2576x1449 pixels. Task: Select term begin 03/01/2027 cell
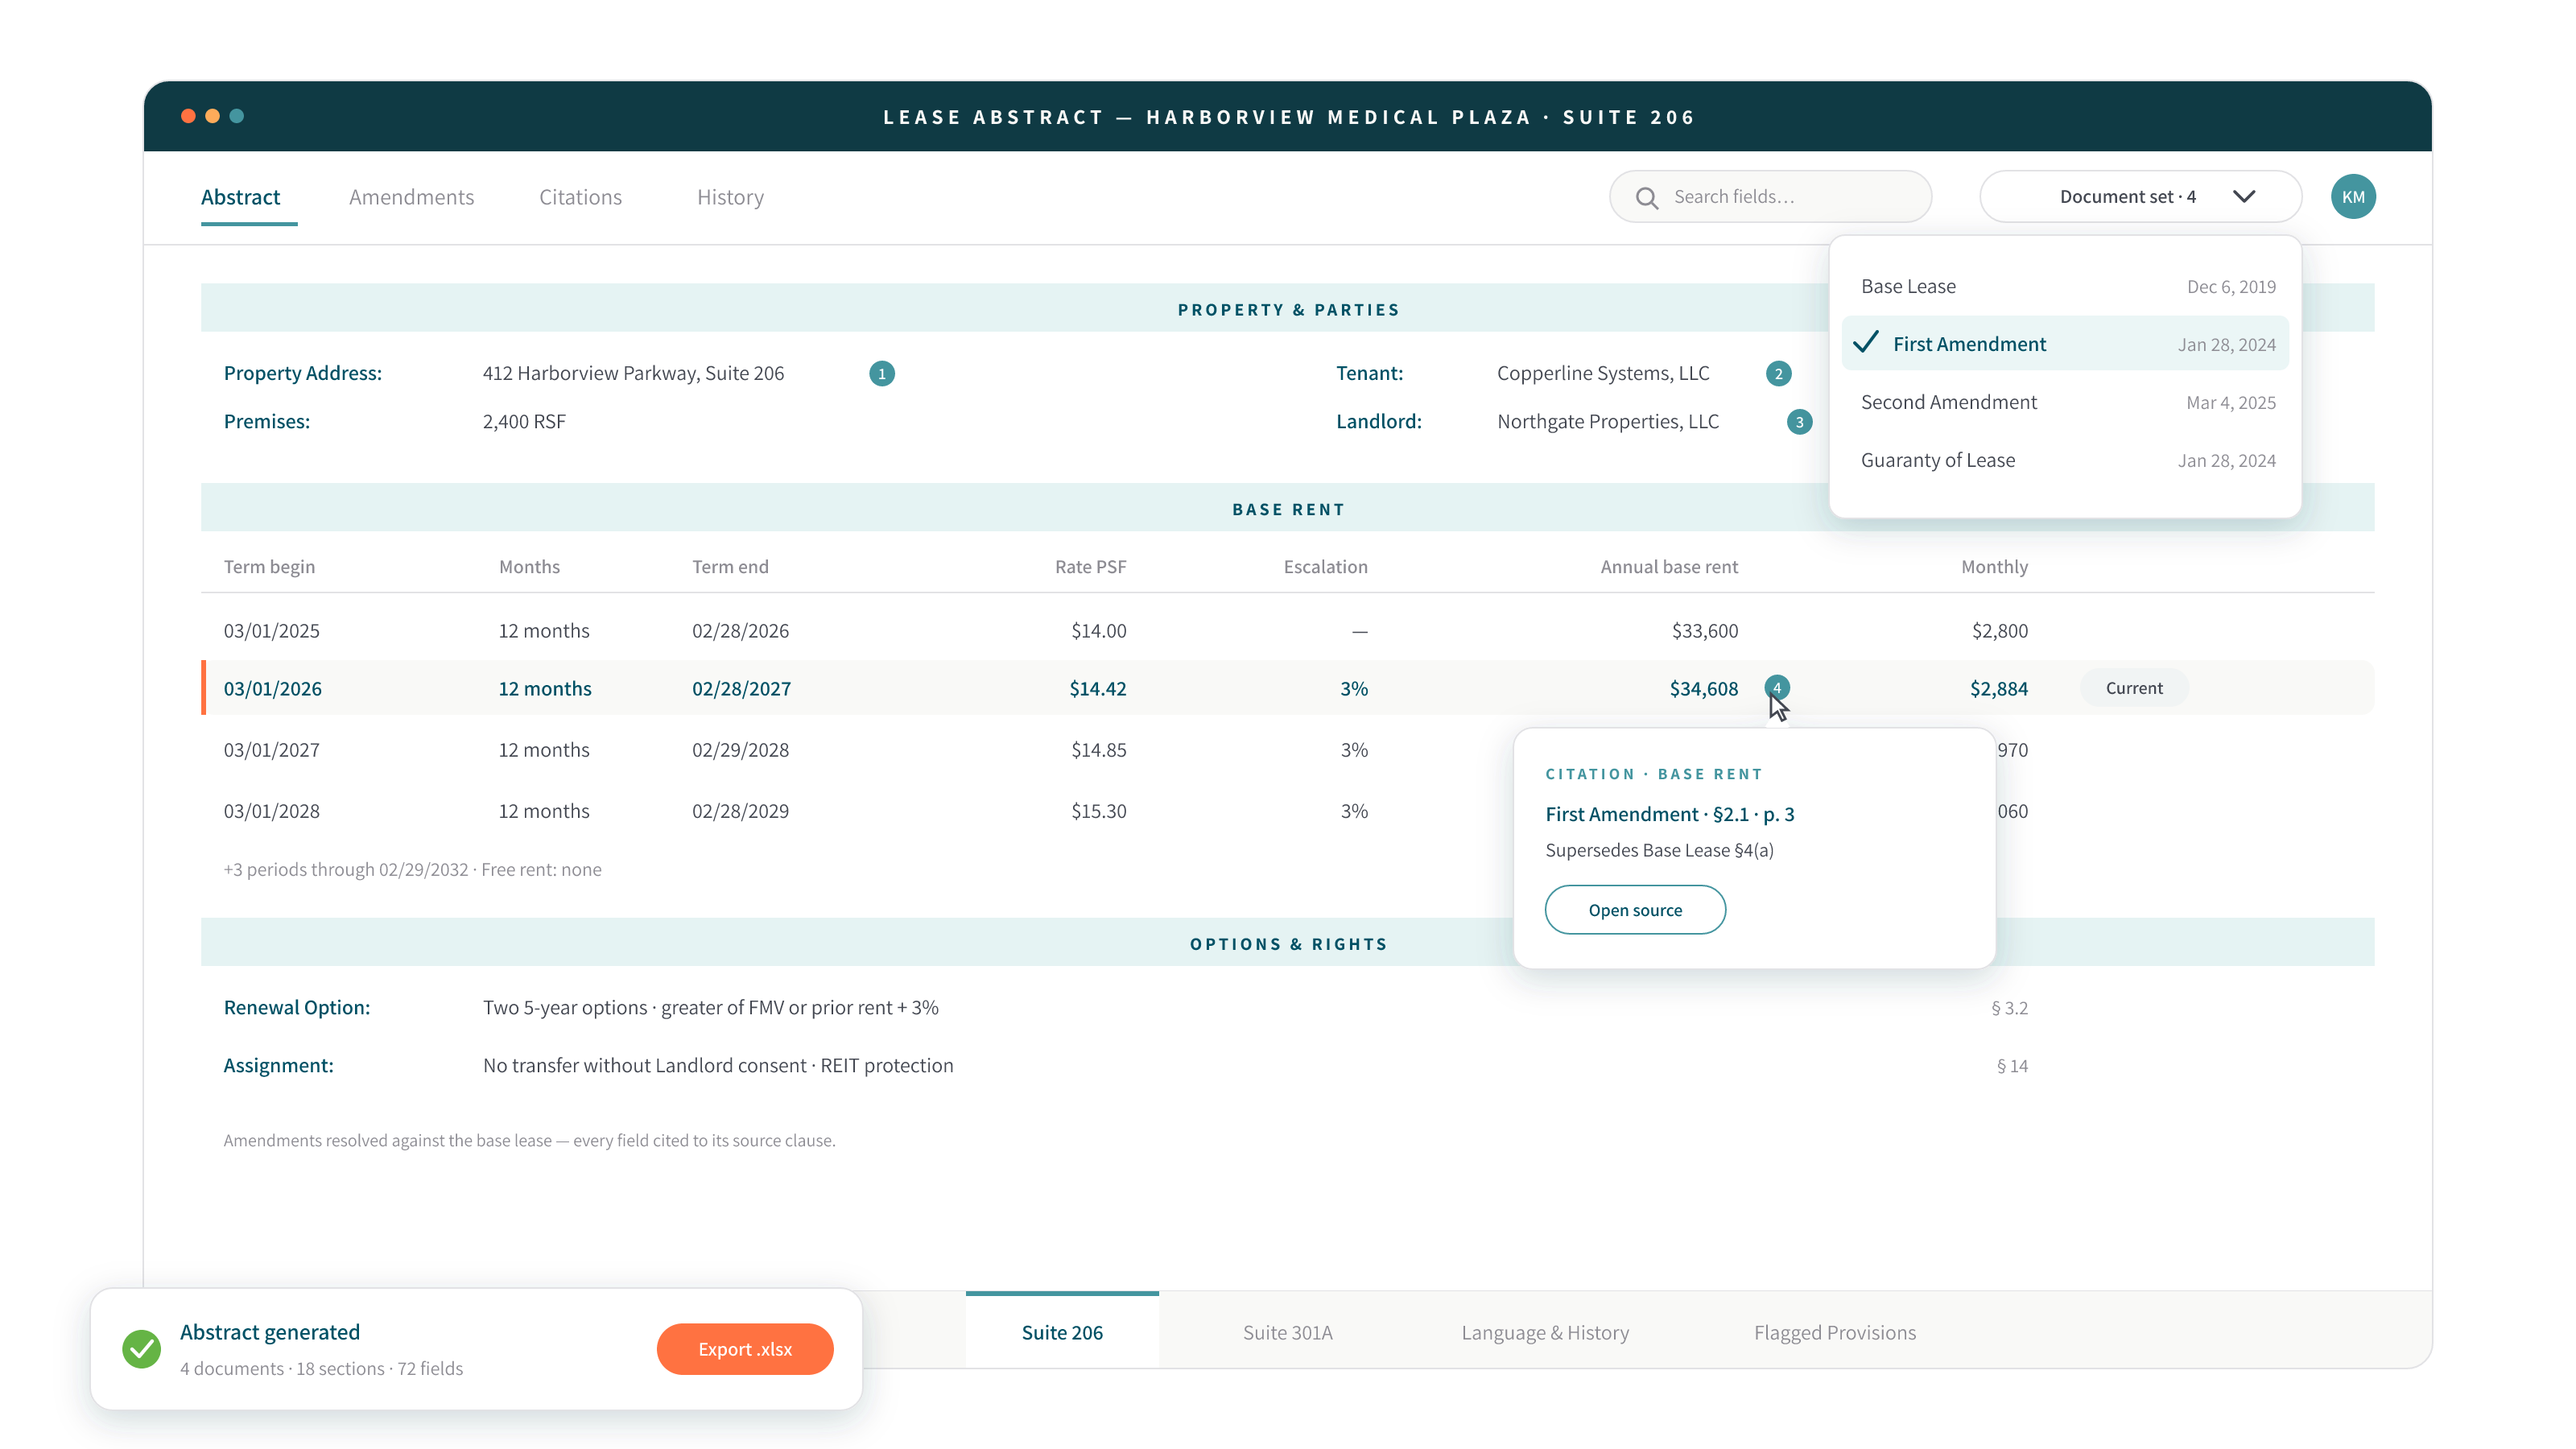pos(271,750)
